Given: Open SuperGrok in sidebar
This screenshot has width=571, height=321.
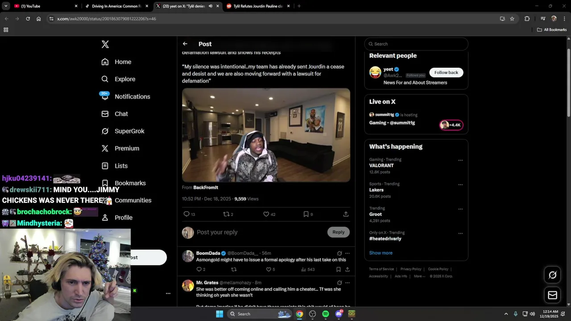Looking at the screenshot, I should [123, 131].
